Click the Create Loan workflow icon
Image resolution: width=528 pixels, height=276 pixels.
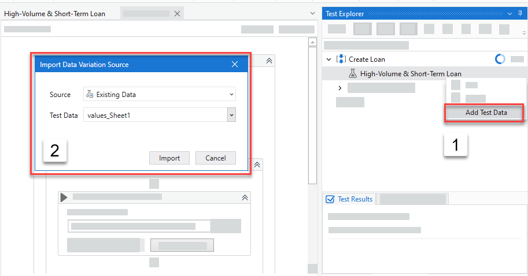[x=341, y=59]
